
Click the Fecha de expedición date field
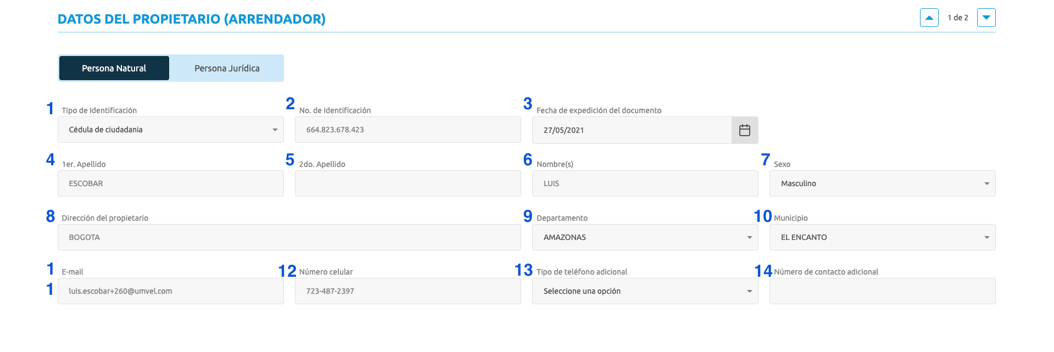pyautogui.click(x=632, y=130)
